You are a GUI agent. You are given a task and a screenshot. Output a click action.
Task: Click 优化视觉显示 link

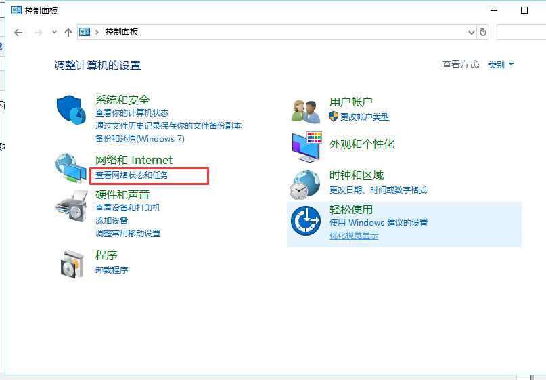click(x=354, y=235)
